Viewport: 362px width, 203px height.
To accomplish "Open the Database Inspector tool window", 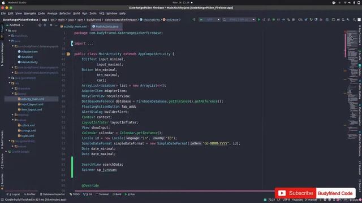I will coord(53,195).
